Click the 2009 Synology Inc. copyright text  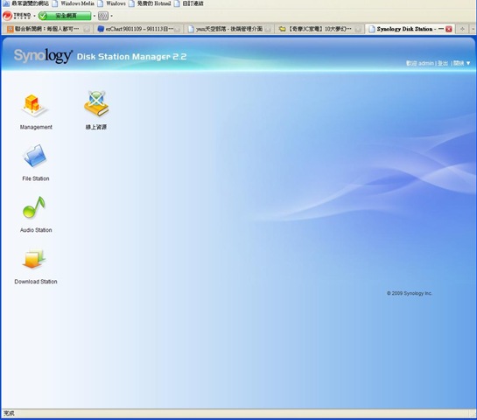point(410,293)
